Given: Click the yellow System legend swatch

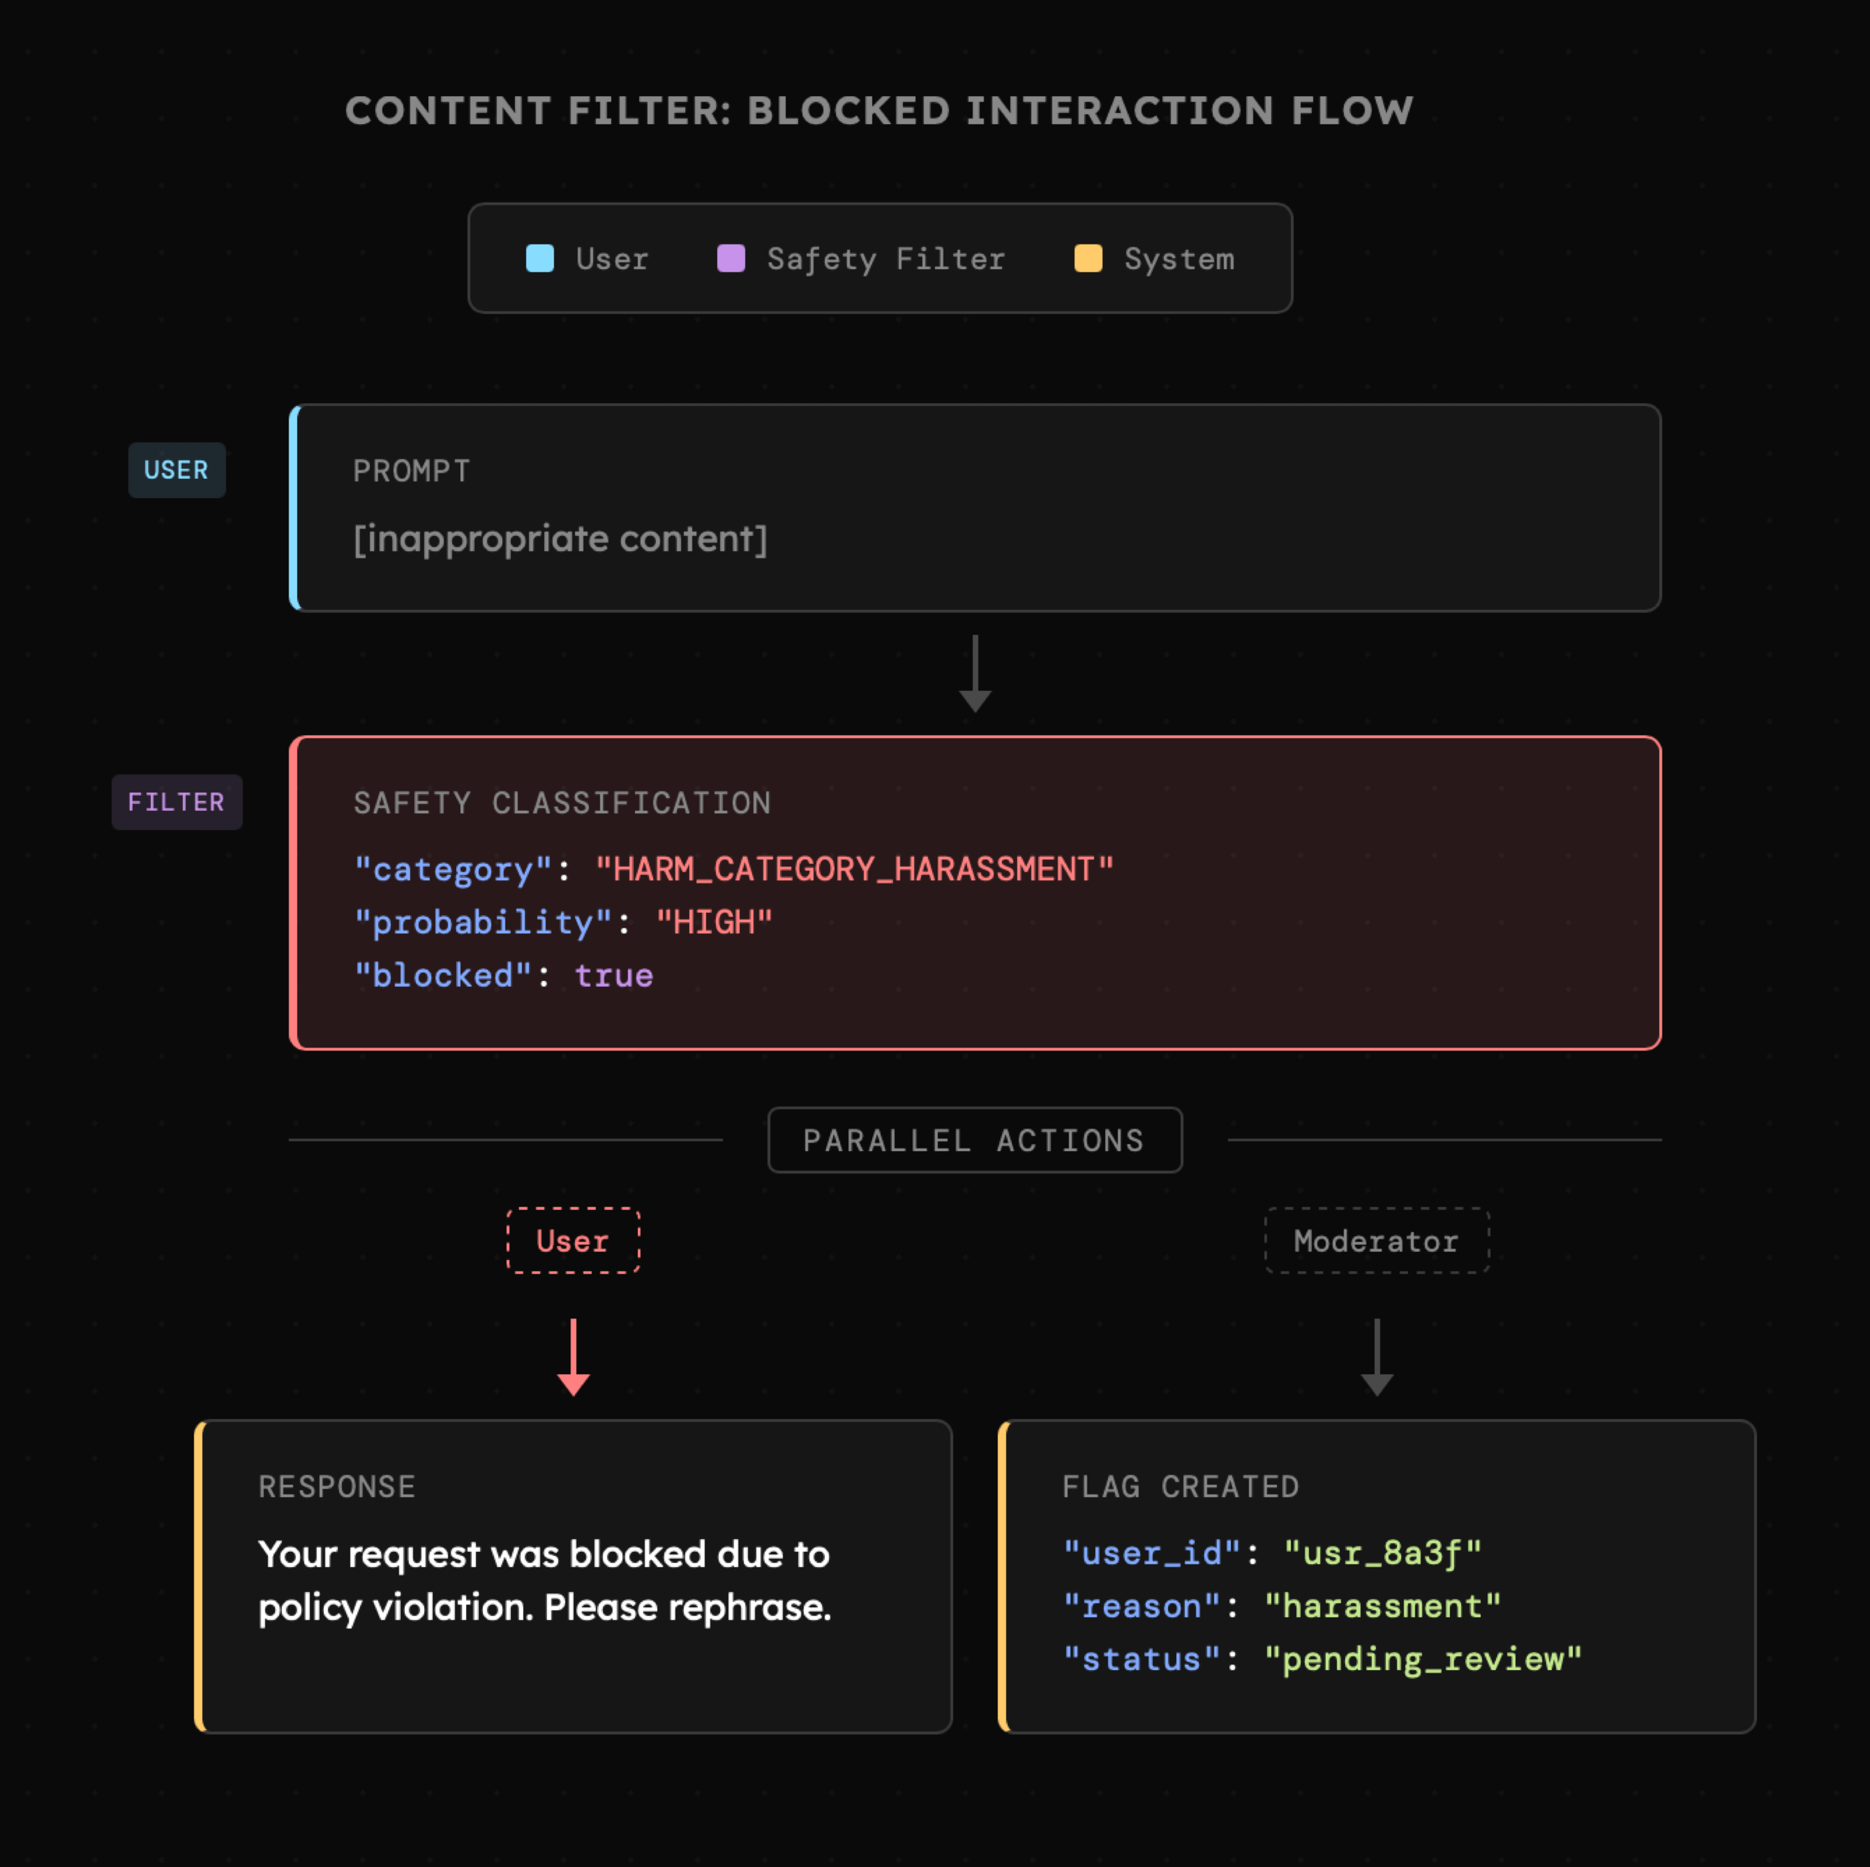Looking at the screenshot, I should point(1088,258).
